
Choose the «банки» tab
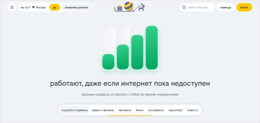(x=140, y=110)
